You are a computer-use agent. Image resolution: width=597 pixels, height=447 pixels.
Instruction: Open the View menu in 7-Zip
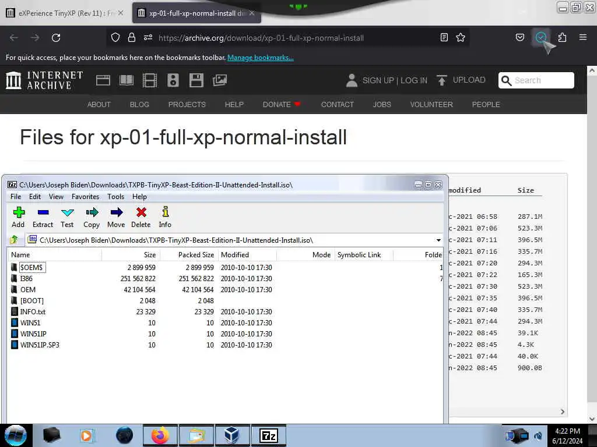click(x=56, y=197)
